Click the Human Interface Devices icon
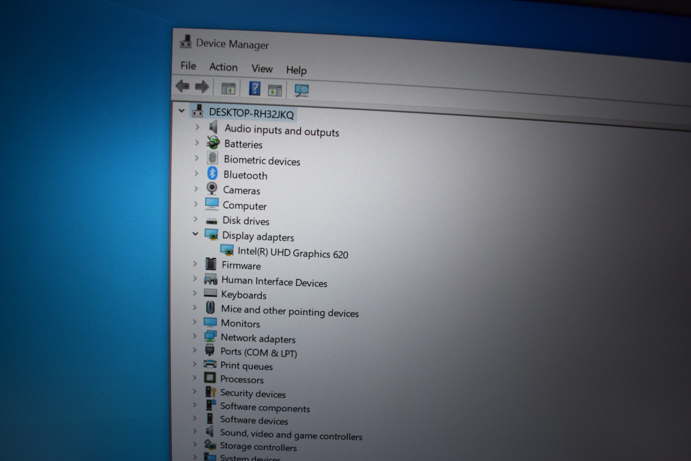This screenshot has width=691, height=461. pyautogui.click(x=211, y=279)
